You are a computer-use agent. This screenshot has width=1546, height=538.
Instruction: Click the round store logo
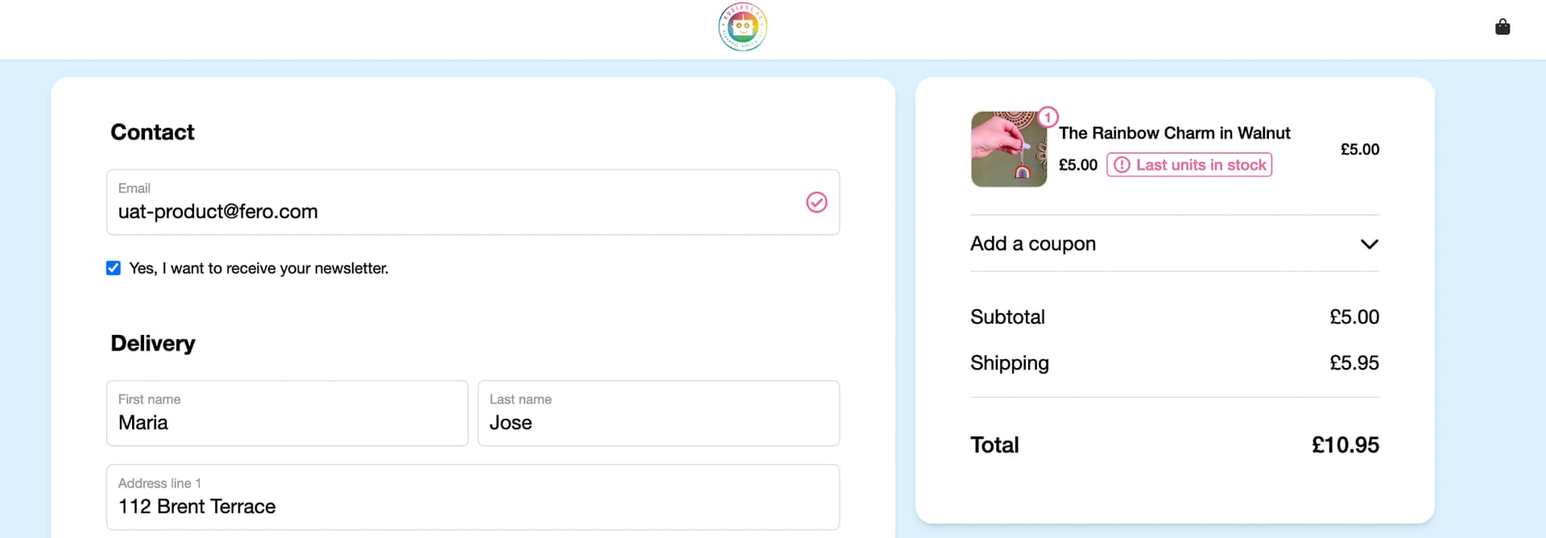tap(742, 27)
